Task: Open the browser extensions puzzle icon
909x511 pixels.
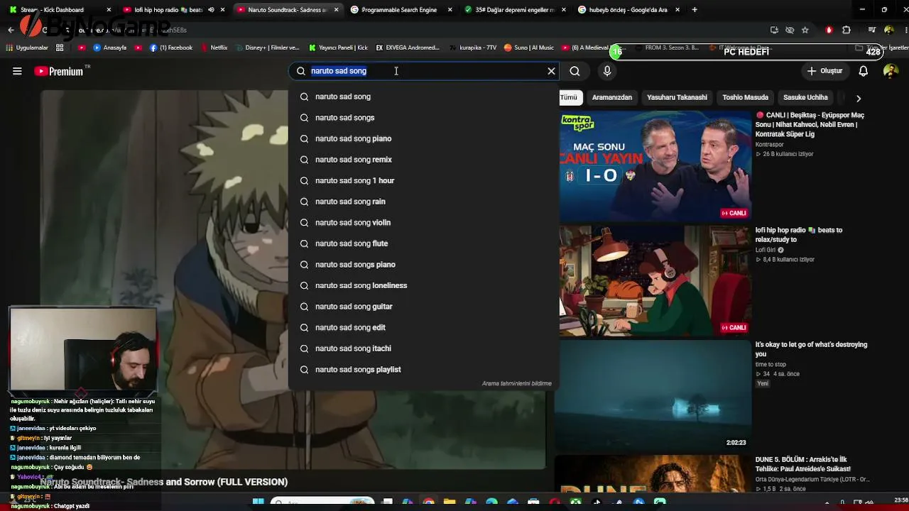Action: pos(847,30)
